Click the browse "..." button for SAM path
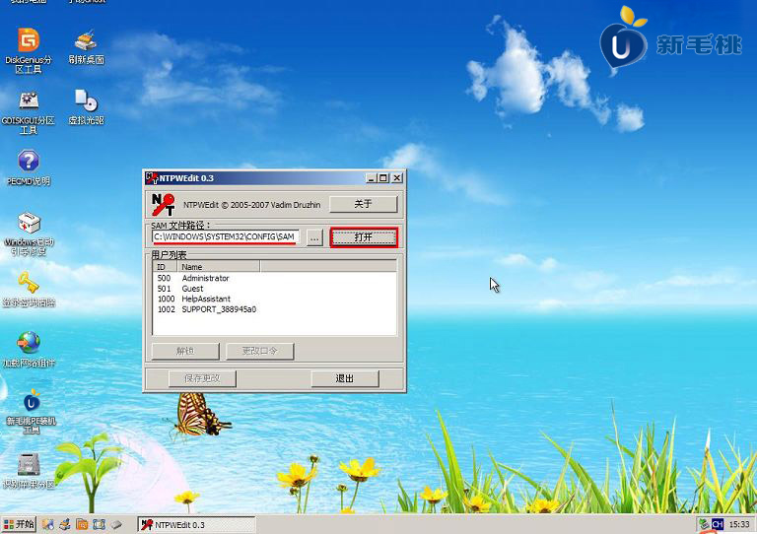The image size is (757, 534). click(x=314, y=237)
